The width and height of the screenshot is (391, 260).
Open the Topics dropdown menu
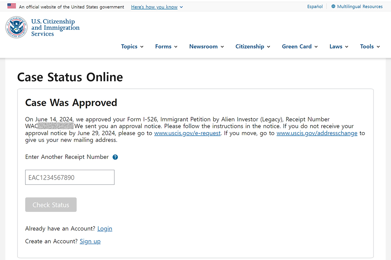coord(132,47)
